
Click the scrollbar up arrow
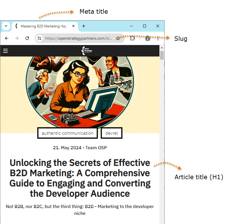click(162, 48)
